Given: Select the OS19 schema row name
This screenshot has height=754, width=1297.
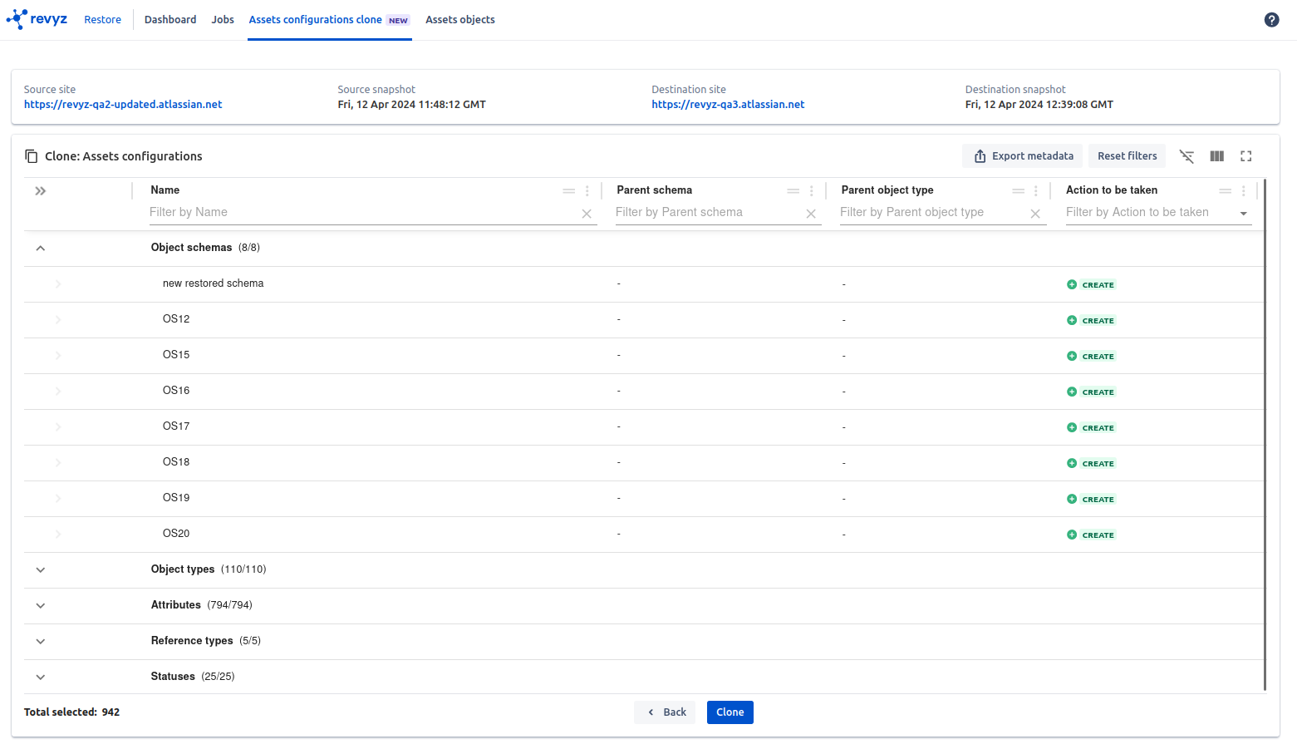Looking at the screenshot, I should (x=176, y=498).
